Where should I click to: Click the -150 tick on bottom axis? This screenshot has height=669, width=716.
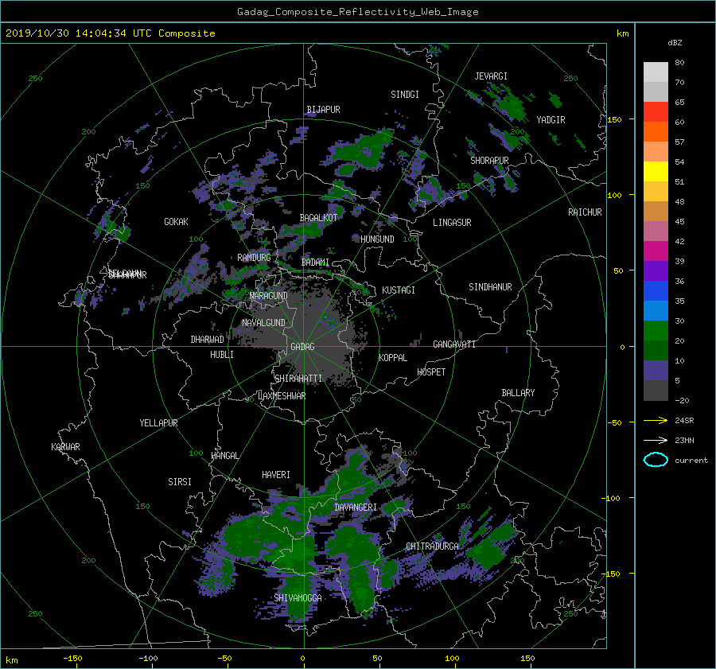click(x=72, y=658)
